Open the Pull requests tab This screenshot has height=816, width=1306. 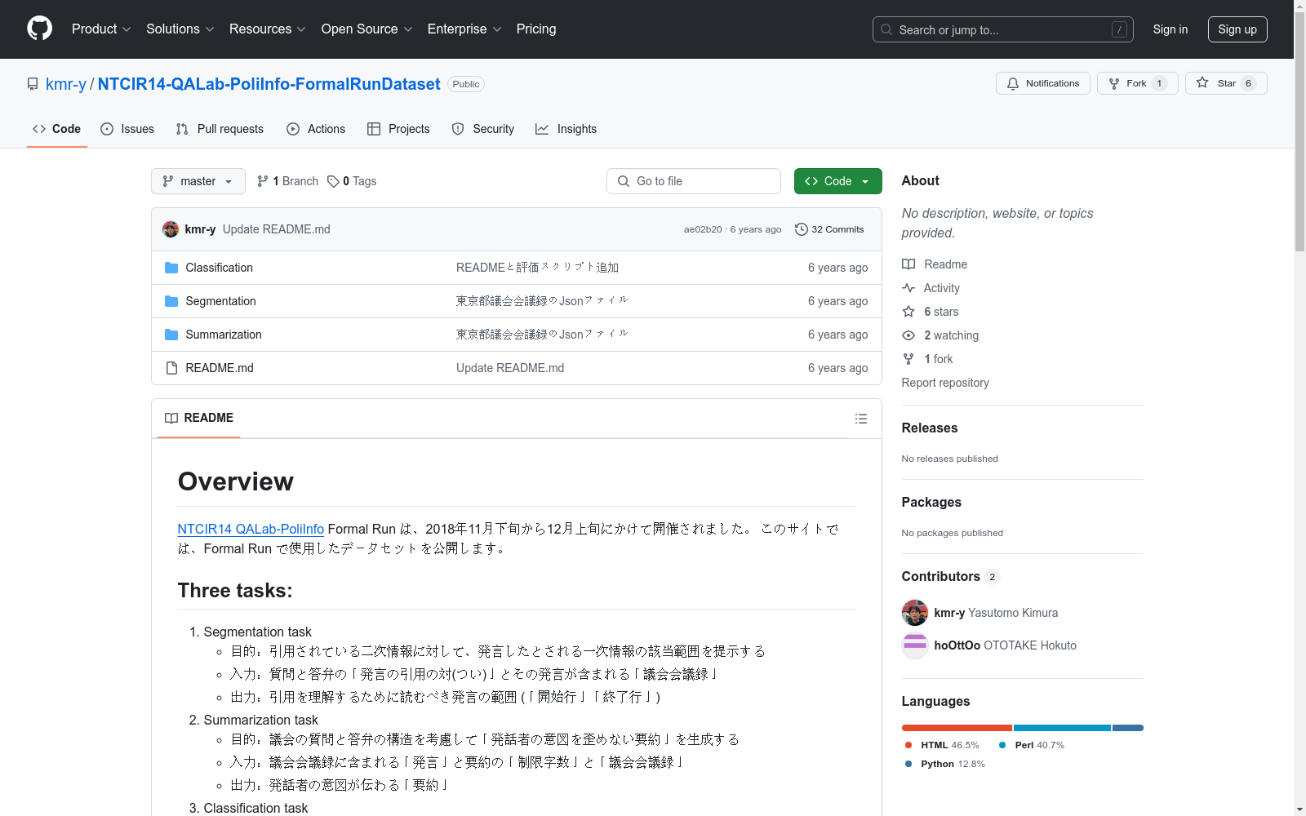pyautogui.click(x=220, y=129)
